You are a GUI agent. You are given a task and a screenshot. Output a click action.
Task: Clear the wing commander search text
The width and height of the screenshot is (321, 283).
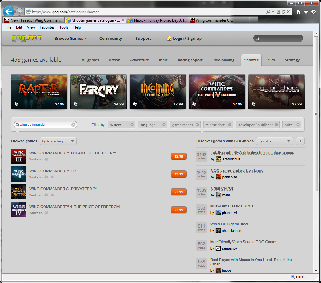pyautogui.click(x=73, y=125)
